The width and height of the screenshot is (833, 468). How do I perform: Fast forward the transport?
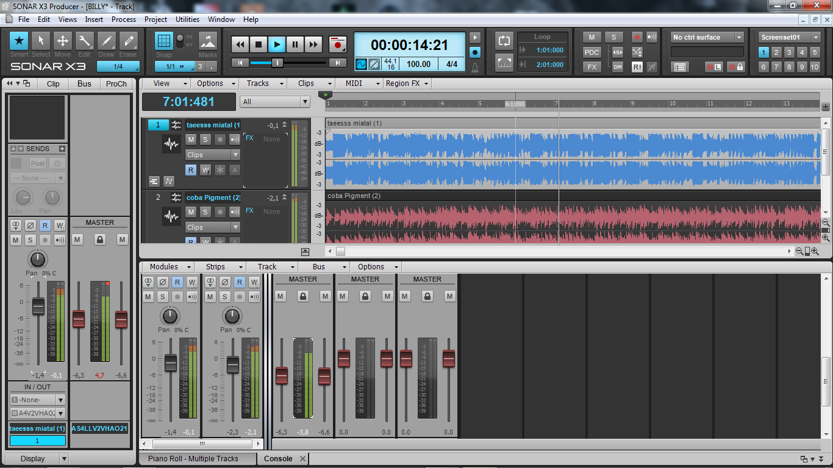pyautogui.click(x=313, y=44)
